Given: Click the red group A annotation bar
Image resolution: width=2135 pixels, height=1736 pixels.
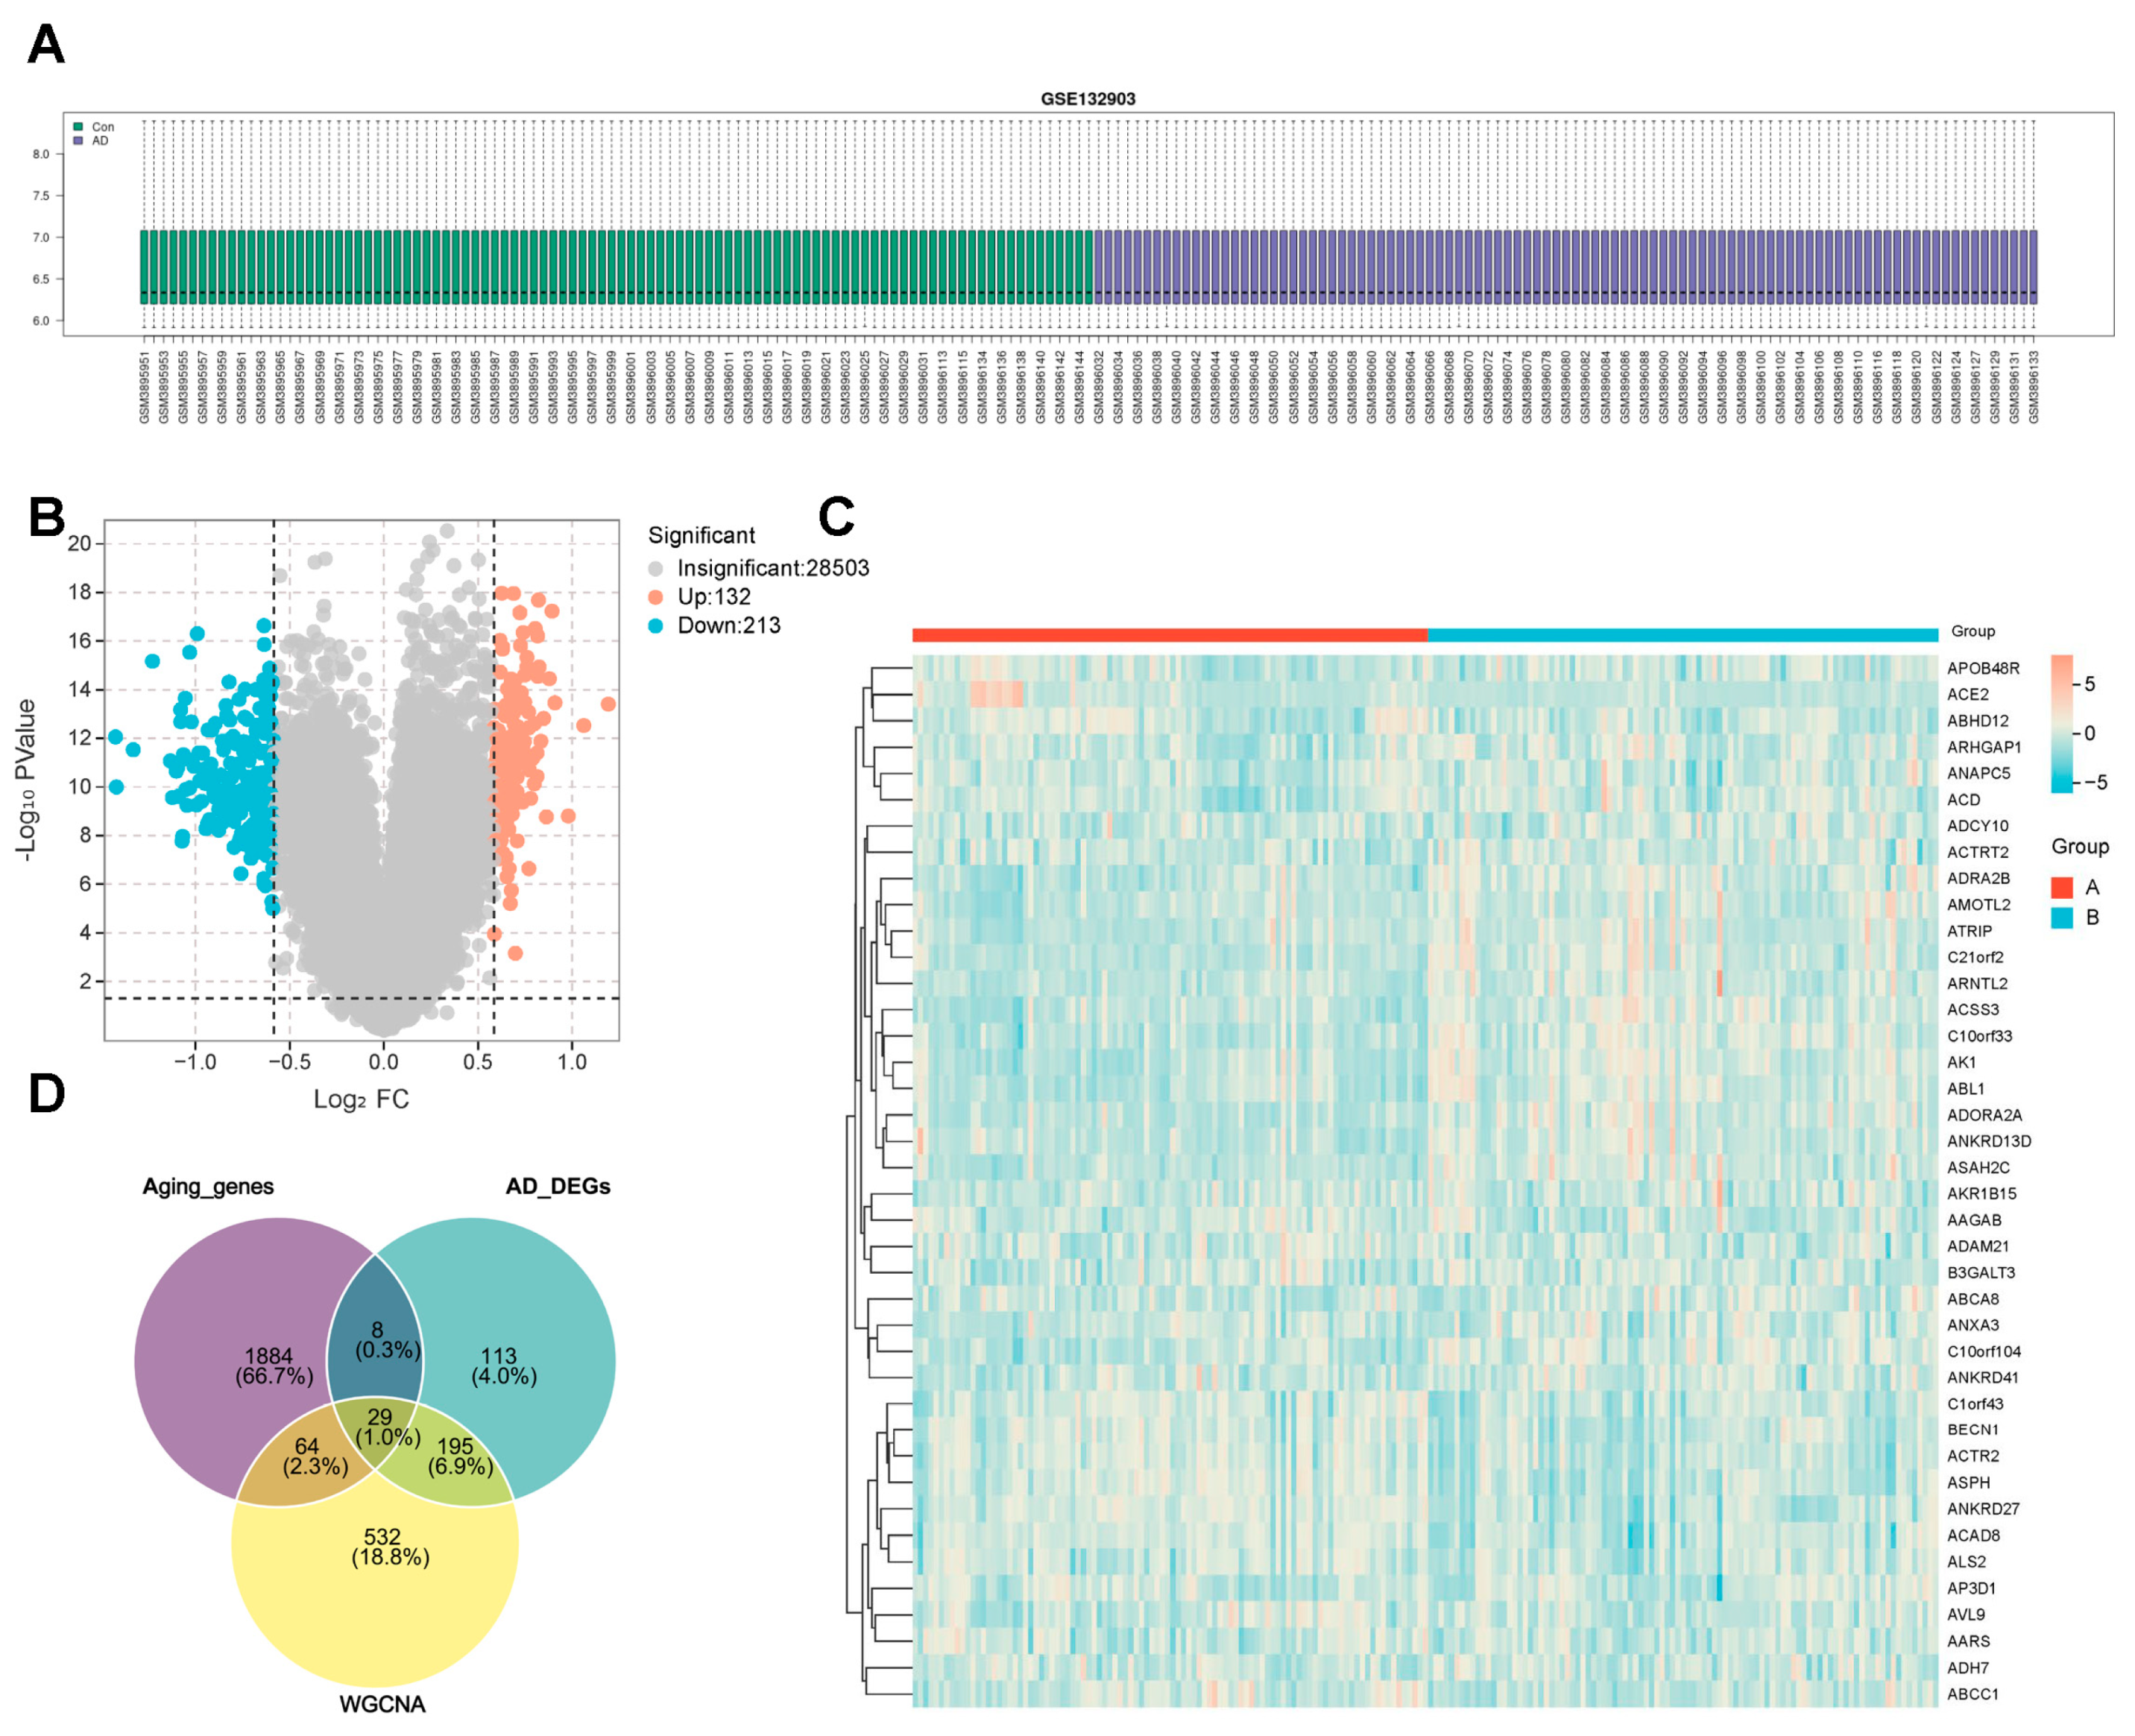Looking at the screenshot, I should (x=1169, y=635).
